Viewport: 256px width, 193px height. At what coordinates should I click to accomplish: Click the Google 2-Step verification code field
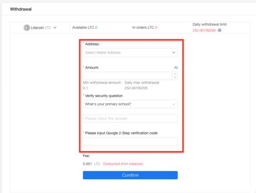130,141
